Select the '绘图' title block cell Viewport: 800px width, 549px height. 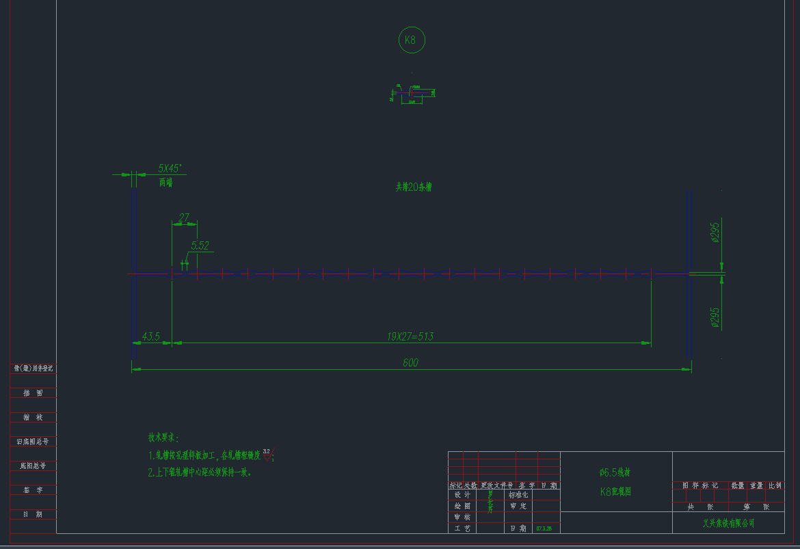[462, 506]
